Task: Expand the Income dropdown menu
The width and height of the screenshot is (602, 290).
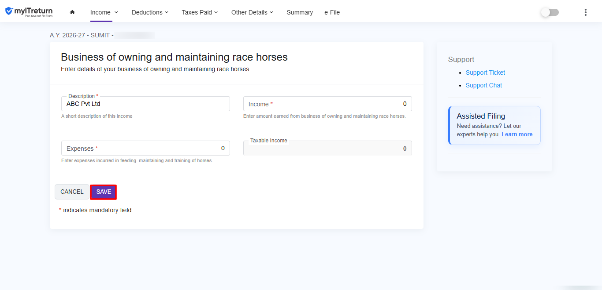Action: [x=104, y=12]
